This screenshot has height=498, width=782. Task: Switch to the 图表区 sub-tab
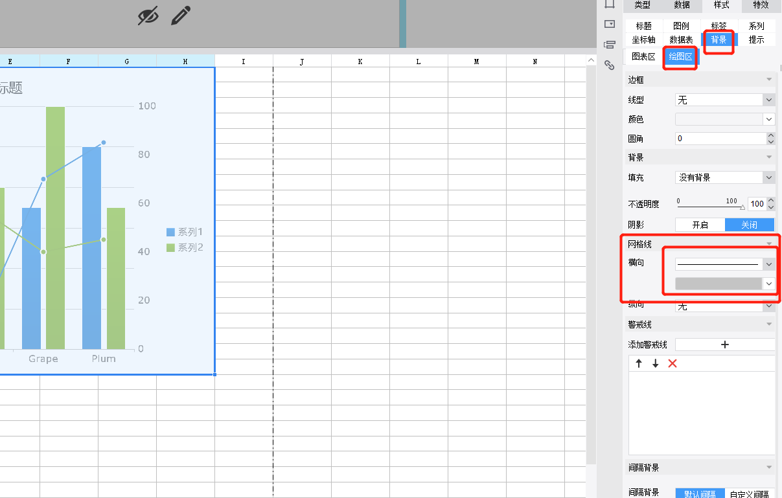tap(643, 56)
